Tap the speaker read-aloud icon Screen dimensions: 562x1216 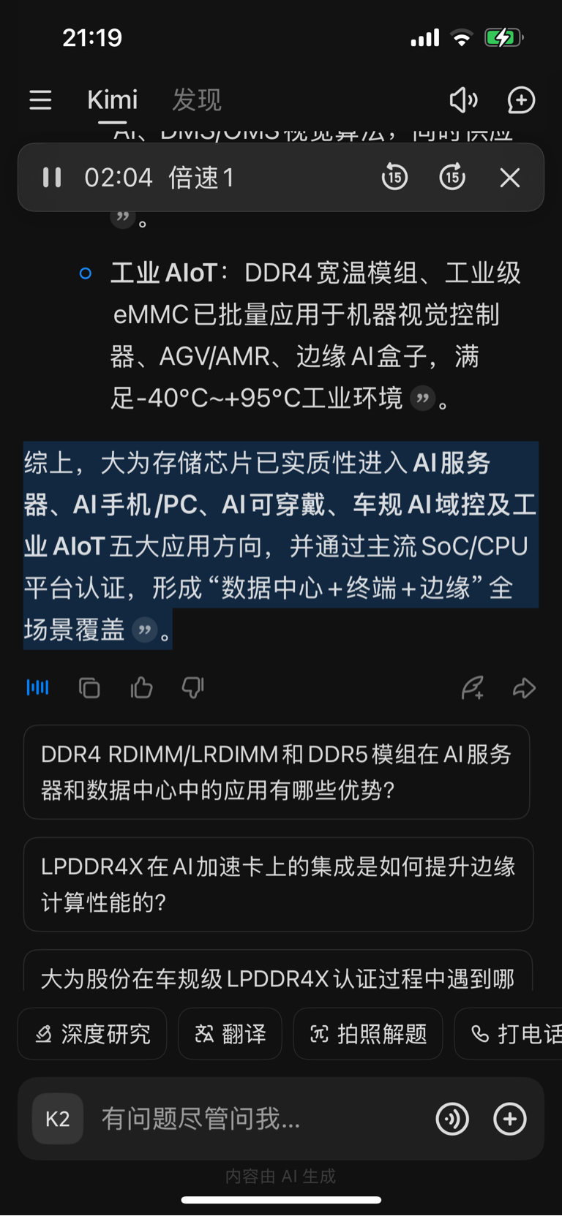click(462, 99)
